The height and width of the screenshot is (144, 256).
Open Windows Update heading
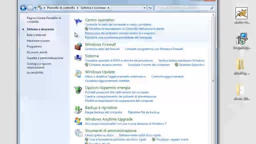[x=100, y=72]
